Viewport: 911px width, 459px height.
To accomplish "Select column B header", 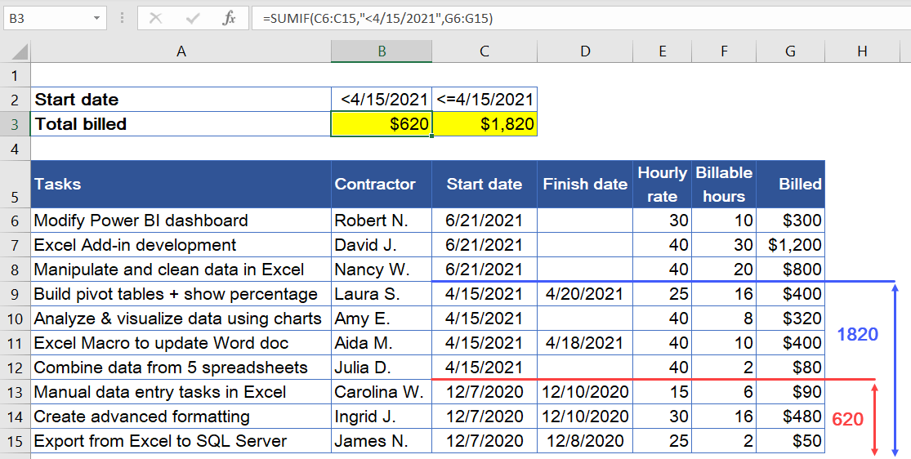I will (382, 51).
